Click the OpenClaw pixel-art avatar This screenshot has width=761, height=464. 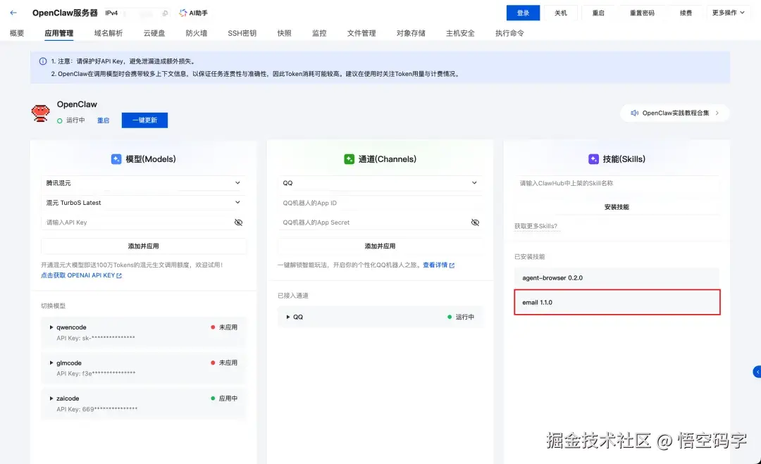click(40, 111)
